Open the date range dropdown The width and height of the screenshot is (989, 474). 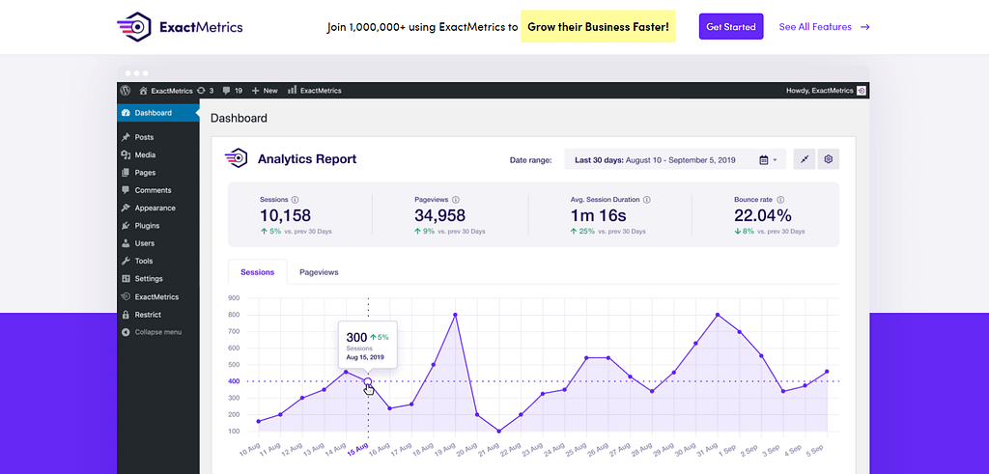675,159
